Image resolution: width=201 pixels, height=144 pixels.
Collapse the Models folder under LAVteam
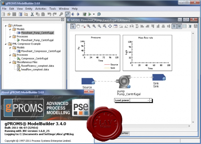tap(10, 29)
